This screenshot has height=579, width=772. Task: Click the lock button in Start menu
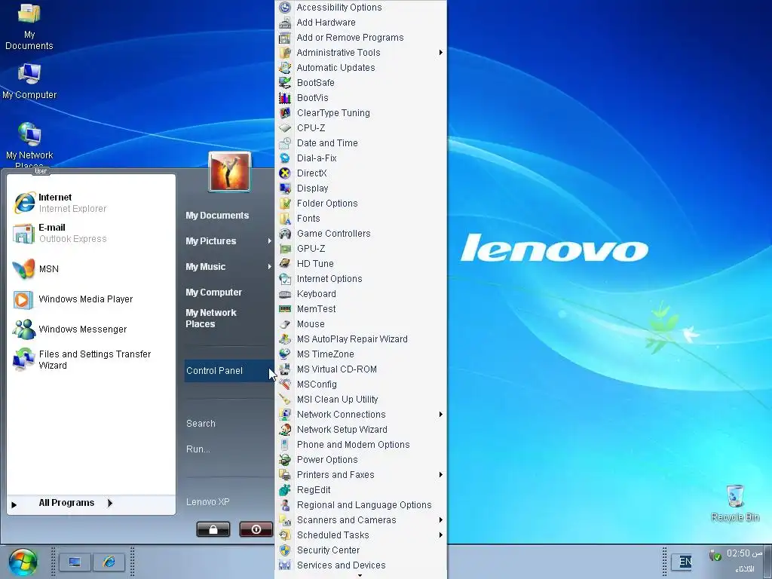[x=213, y=529]
